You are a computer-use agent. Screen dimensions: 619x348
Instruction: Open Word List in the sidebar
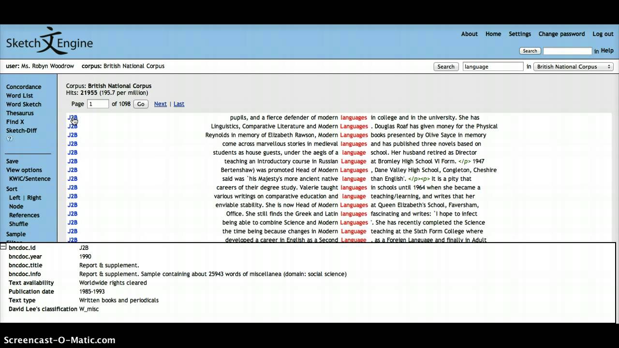point(19,96)
